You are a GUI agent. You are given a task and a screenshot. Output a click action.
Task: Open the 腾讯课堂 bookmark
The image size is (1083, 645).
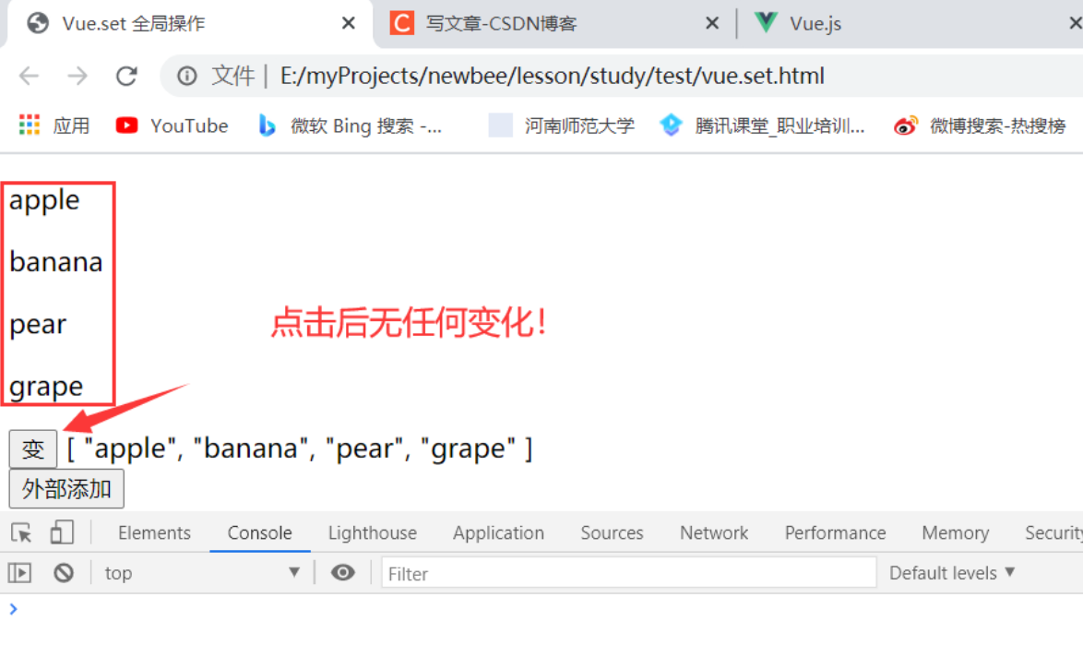(x=762, y=125)
